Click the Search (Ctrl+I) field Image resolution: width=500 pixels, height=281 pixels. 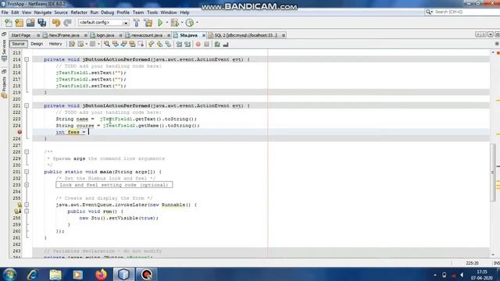pyautogui.click(x=462, y=12)
